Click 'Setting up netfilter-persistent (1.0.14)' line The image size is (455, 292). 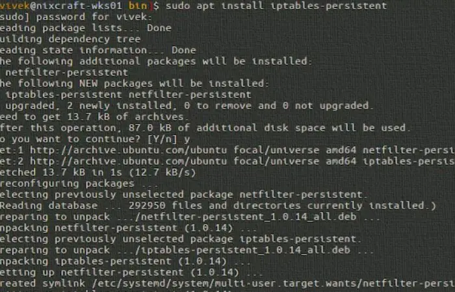pyautogui.click(x=131, y=273)
